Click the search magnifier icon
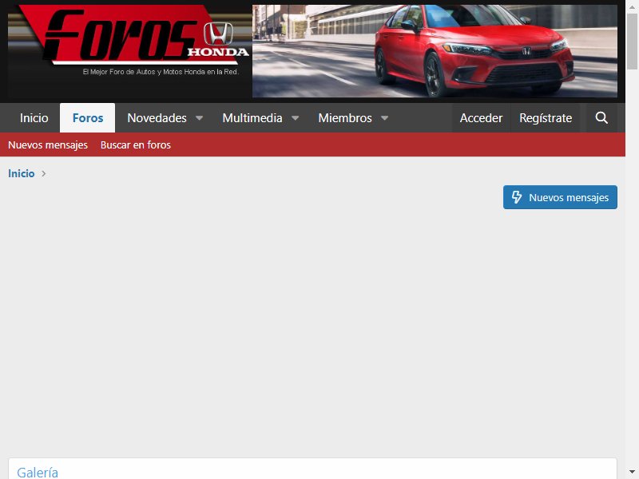Screen dimensions: 639x479 pos(601,118)
